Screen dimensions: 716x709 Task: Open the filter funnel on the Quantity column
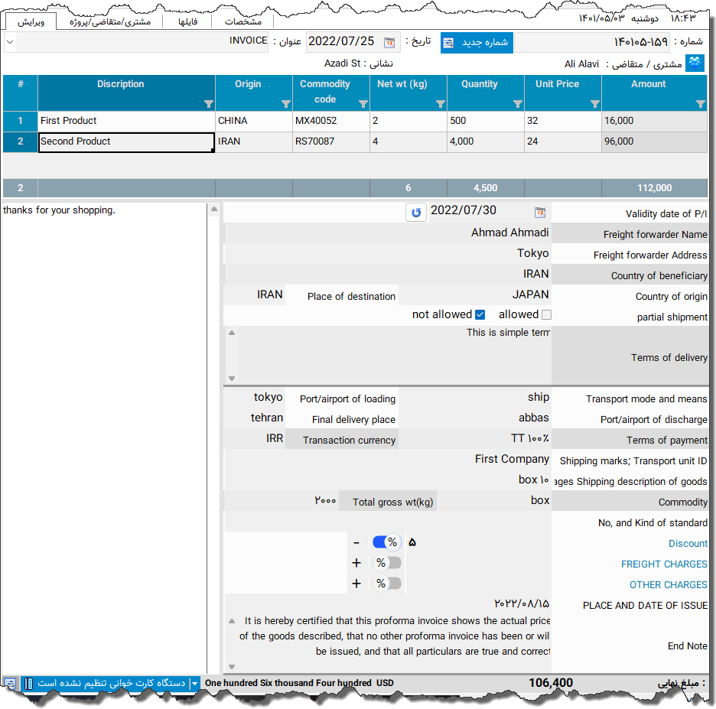[x=518, y=103]
